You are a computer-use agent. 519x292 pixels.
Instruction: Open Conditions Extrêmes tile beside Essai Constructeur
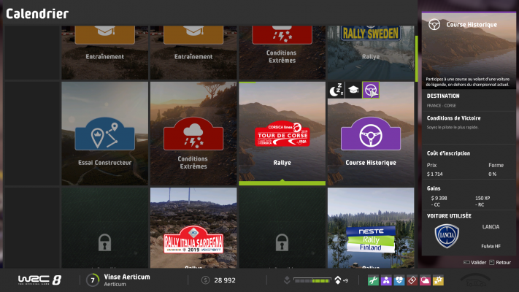click(193, 134)
